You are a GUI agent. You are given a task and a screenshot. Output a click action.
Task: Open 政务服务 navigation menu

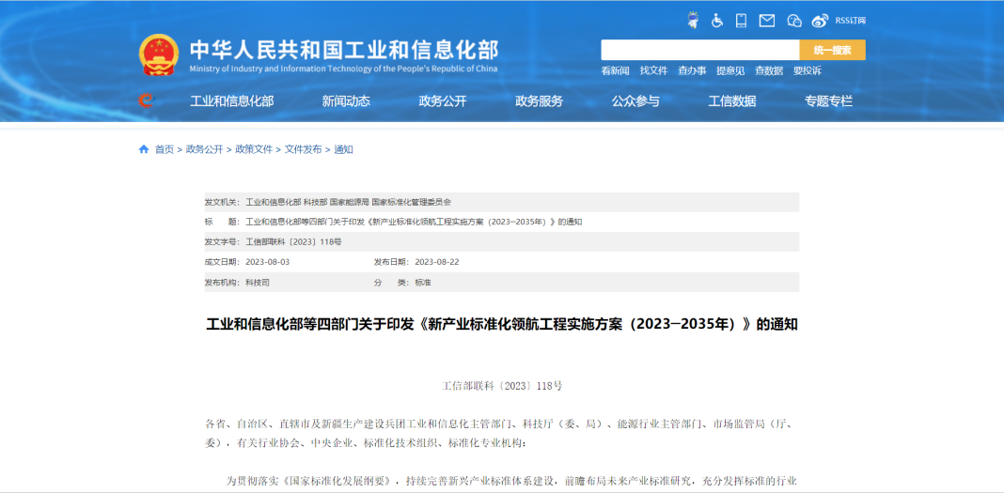click(540, 101)
